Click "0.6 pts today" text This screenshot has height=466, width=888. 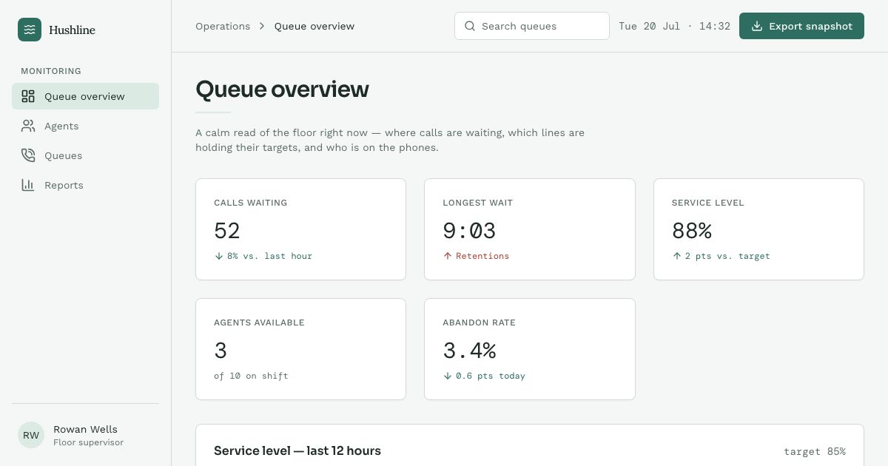[x=491, y=376]
